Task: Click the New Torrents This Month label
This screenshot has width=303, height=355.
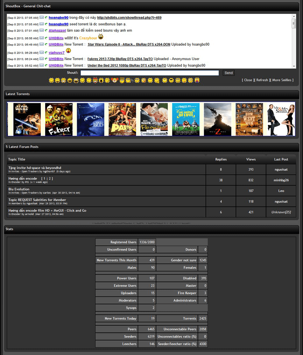Action: [x=116, y=260]
